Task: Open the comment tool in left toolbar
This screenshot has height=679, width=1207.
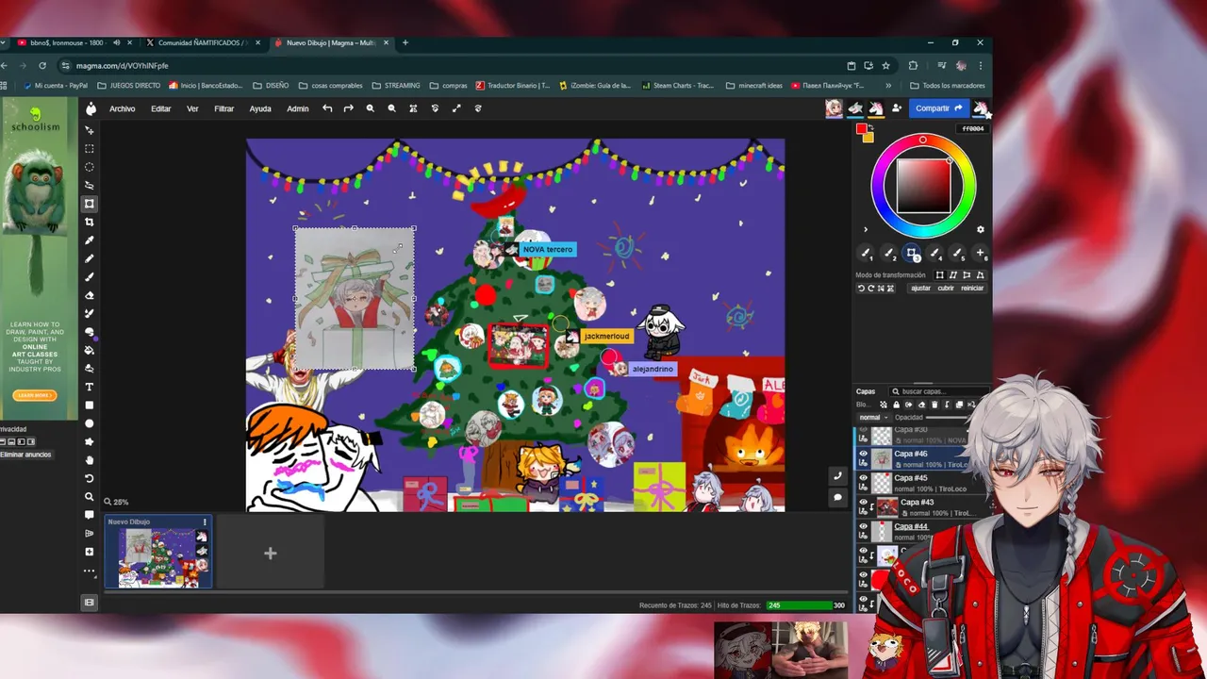Action: coord(90,515)
